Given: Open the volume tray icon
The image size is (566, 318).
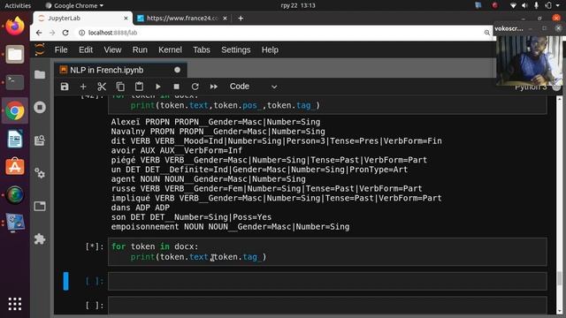Looking at the screenshot, I should [x=524, y=5].
